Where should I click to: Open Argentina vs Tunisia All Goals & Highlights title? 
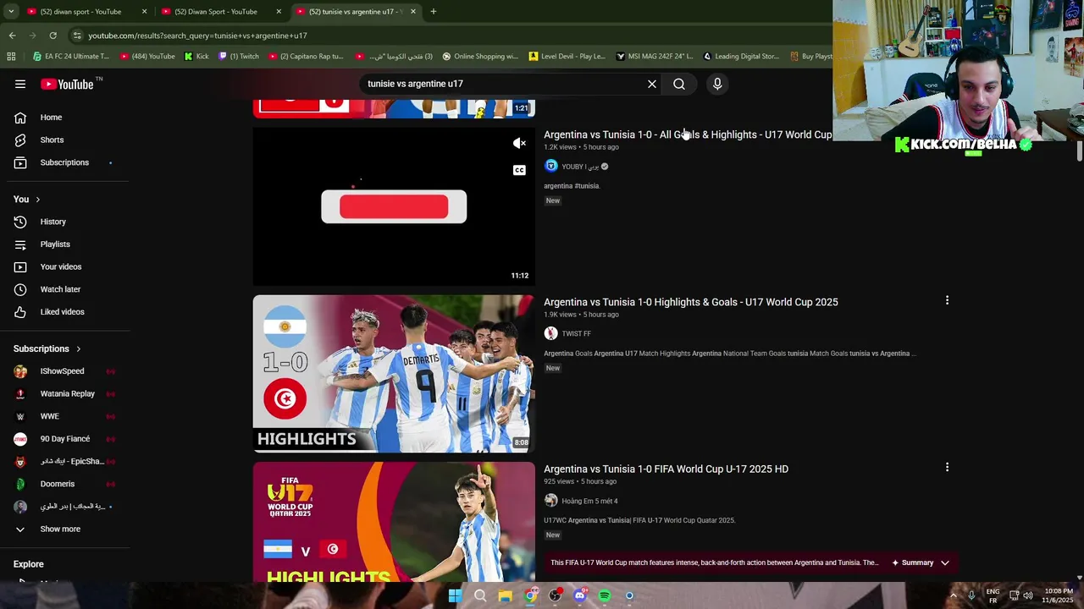pyautogui.click(x=688, y=134)
